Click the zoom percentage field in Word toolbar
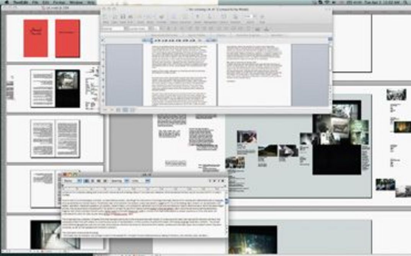 pos(249,17)
